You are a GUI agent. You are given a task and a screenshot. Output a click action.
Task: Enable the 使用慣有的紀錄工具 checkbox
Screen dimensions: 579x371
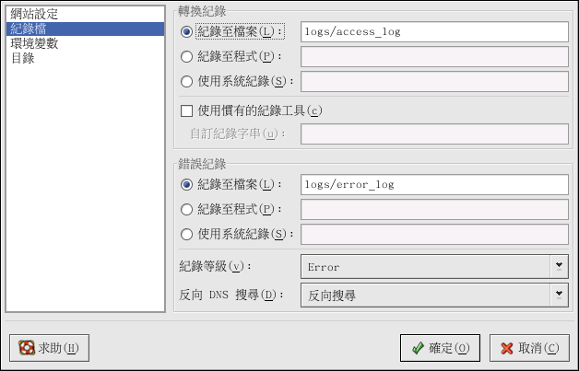(187, 111)
